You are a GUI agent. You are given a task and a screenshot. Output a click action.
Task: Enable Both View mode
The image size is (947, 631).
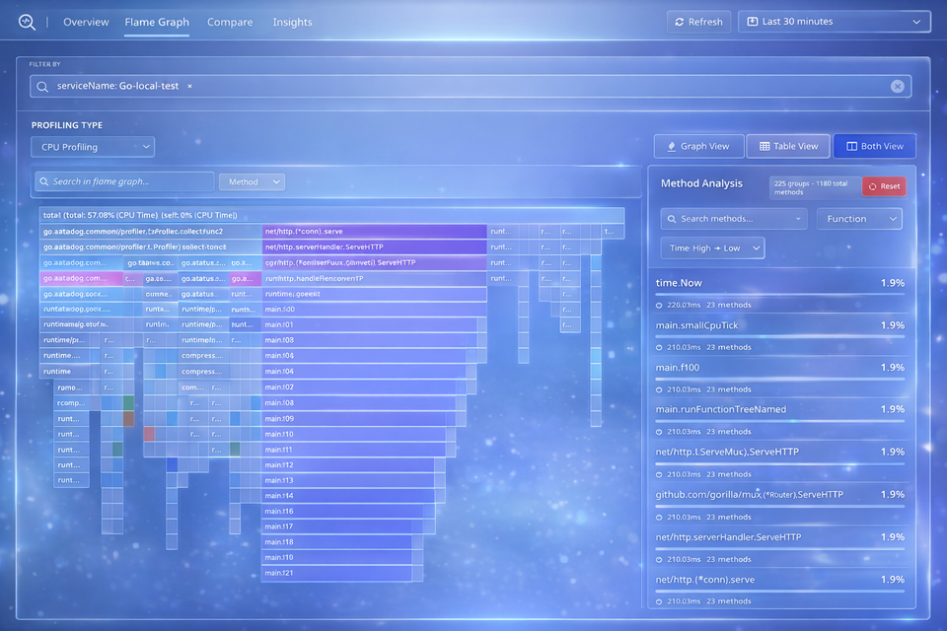[875, 145]
